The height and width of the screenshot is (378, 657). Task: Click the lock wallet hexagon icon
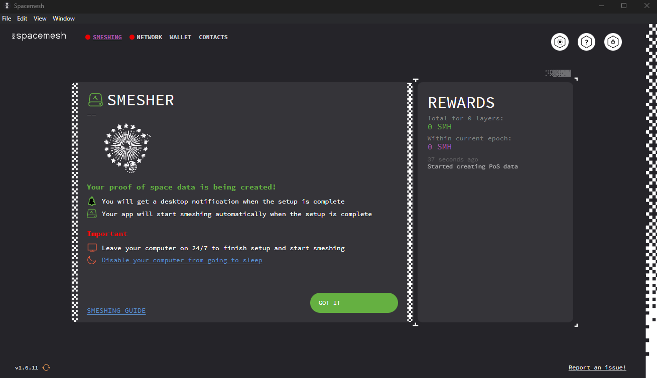pyautogui.click(x=613, y=42)
